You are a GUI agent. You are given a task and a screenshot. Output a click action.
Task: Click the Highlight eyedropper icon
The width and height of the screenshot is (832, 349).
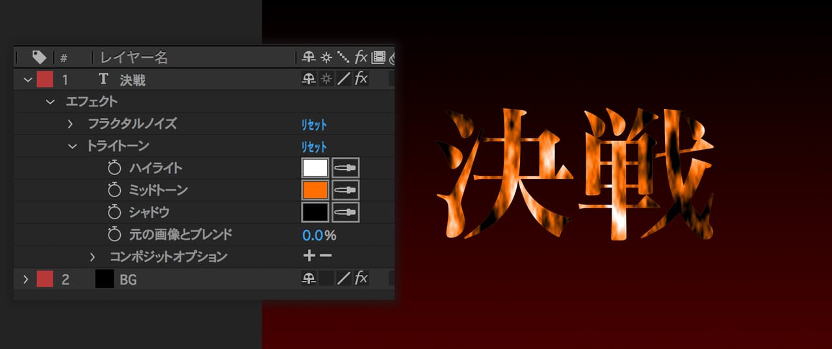pyautogui.click(x=346, y=168)
